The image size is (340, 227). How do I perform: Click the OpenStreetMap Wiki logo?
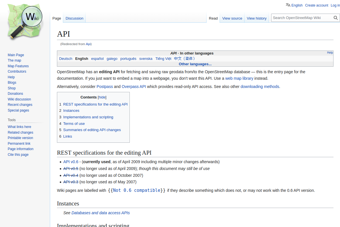point(25,22)
